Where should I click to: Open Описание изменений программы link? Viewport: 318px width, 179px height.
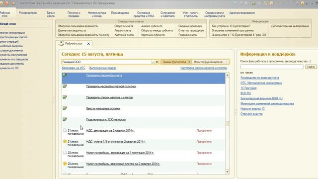233,30
